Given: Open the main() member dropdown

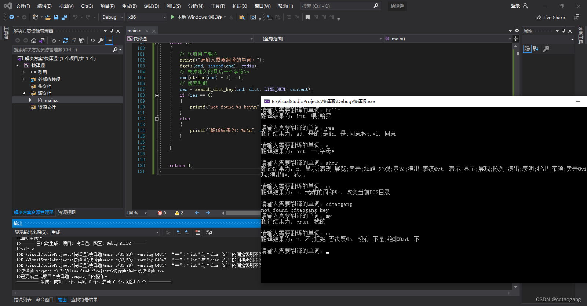Looking at the screenshot, I should click(448, 38).
